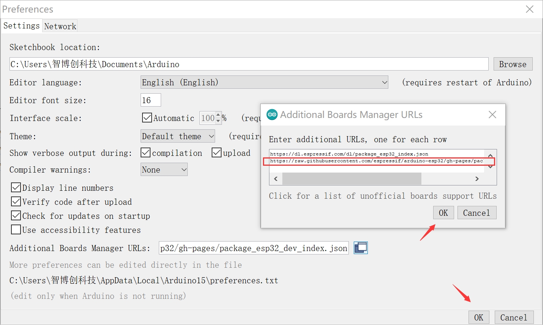Click the left scroll arrow in URL box
Screen dimensions: 543x325
point(276,179)
